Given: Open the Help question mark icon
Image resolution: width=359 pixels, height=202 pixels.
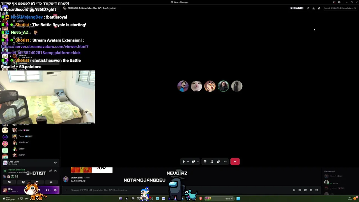Looking at the screenshot, I should (x=339, y=2).
